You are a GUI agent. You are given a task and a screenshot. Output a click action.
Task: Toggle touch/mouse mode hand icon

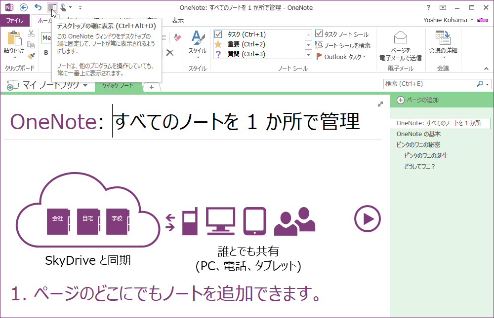pos(63,7)
